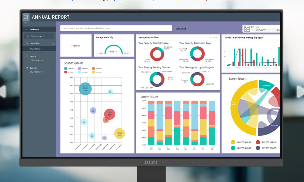Click the light cyan legend swatch in bubble chart

[x=79, y=72]
